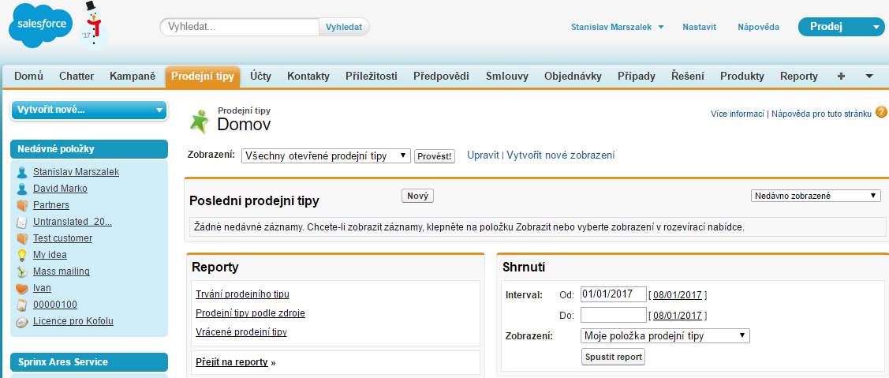Open the Více informací link
This screenshot has height=378, width=889.
tap(737, 114)
